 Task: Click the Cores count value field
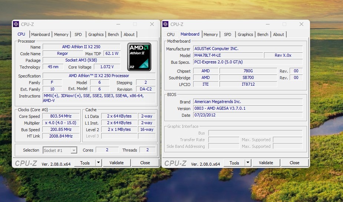107,150
